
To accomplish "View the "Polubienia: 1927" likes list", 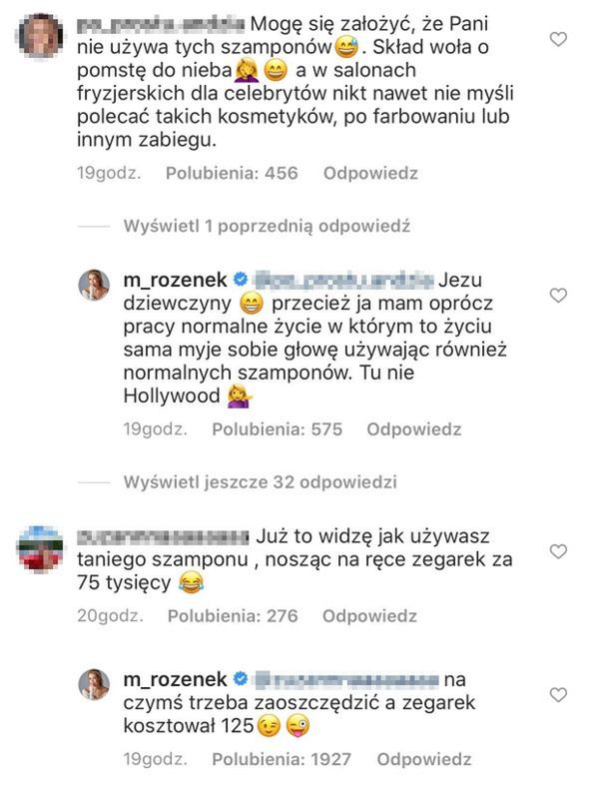I will coord(281,759).
